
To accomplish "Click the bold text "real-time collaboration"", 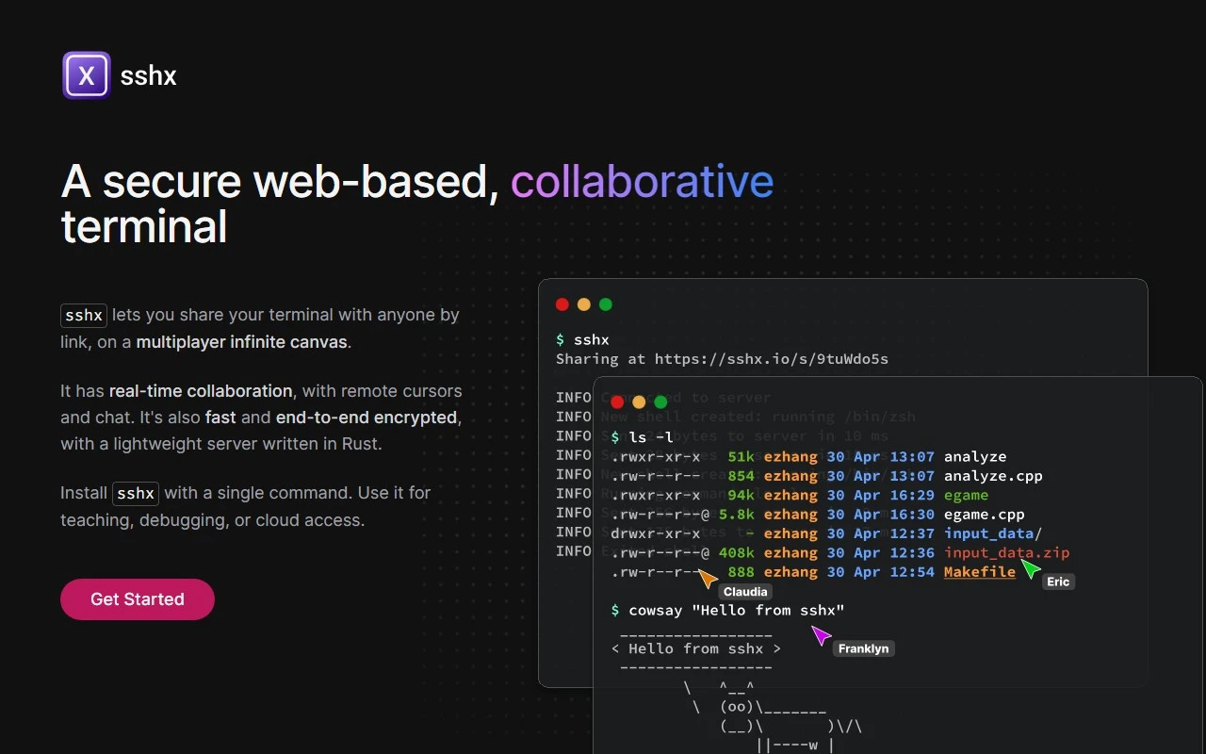I will pyautogui.click(x=201, y=391).
